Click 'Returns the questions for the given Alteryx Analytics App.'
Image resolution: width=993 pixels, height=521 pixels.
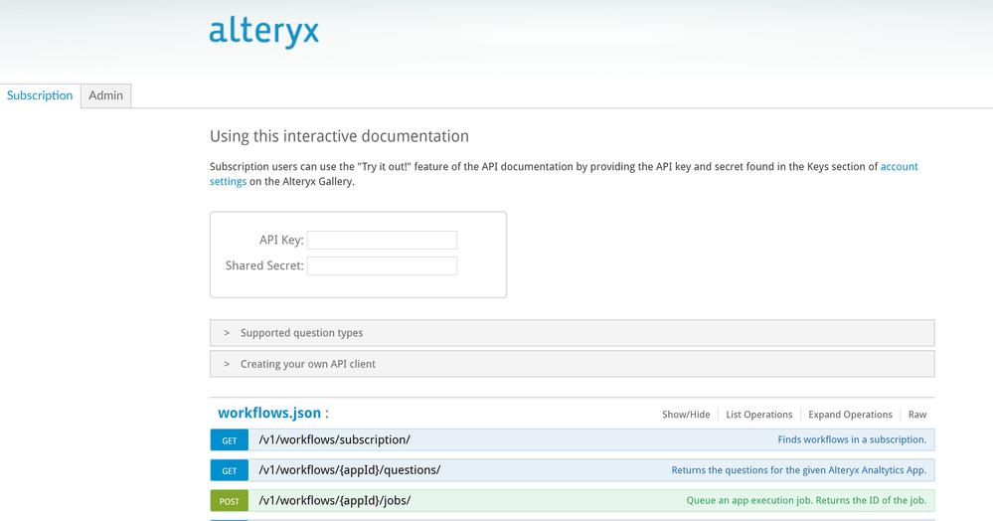pos(798,470)
